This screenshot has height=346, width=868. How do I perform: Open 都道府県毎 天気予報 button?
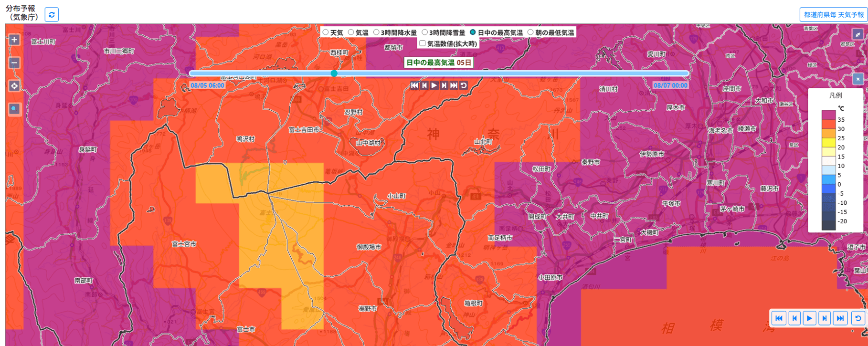pos(833,15)
